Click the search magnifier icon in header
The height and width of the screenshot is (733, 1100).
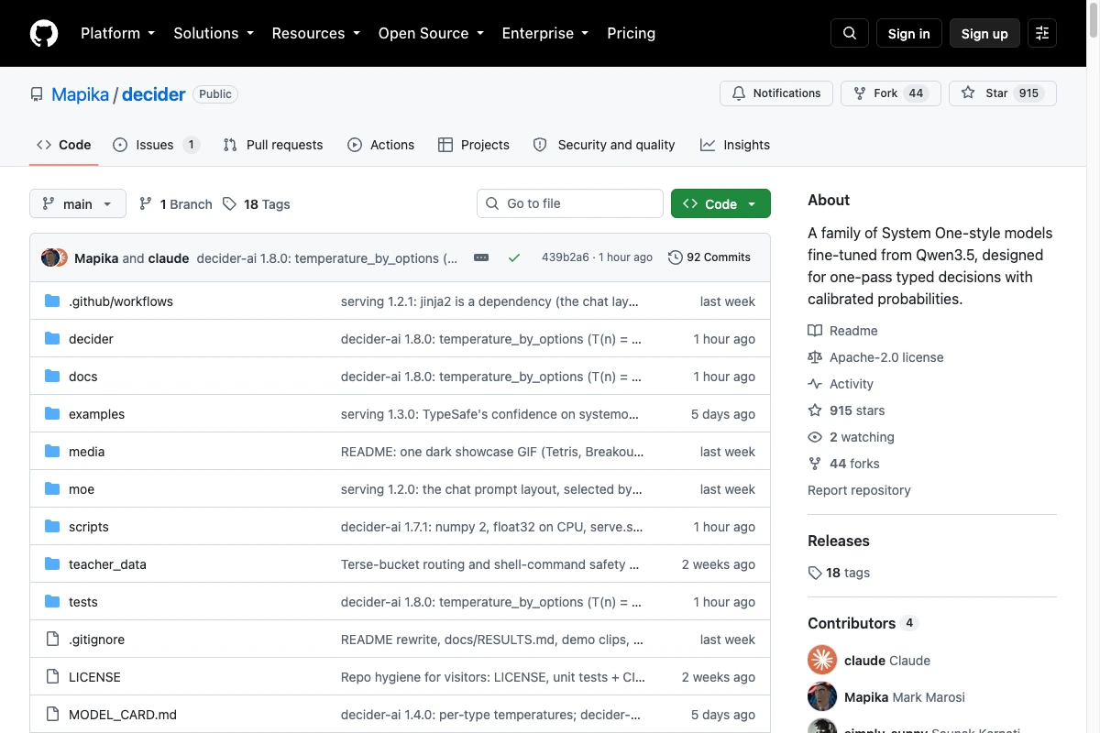(850, 33)
